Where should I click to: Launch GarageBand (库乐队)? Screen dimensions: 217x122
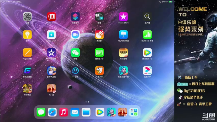coord(99,35)
